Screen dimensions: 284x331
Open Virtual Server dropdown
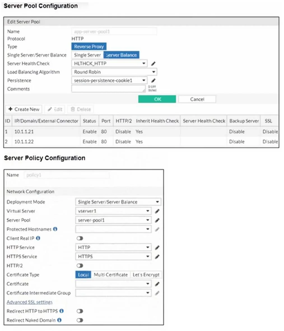coord(113,211)
